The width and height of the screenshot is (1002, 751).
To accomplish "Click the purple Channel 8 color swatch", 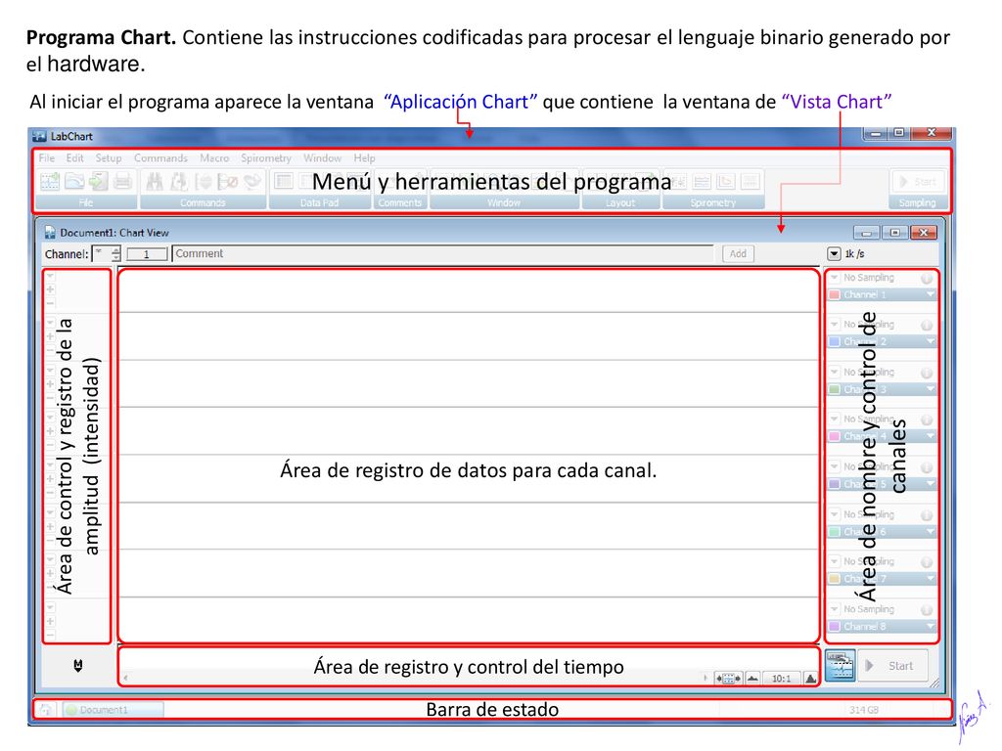I will pyautogui.click(x=835, y=627).
